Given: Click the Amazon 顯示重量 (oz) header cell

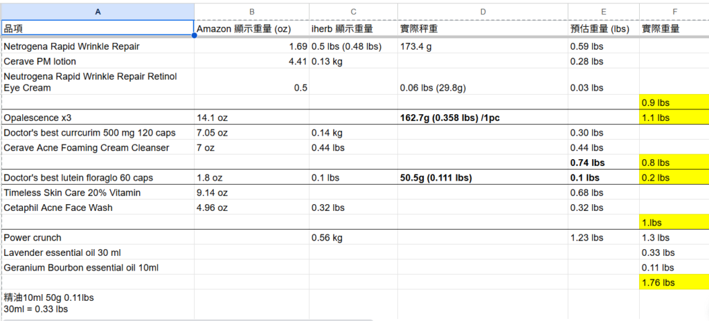Looking at the screenshot, I should [x=251, y=28].
